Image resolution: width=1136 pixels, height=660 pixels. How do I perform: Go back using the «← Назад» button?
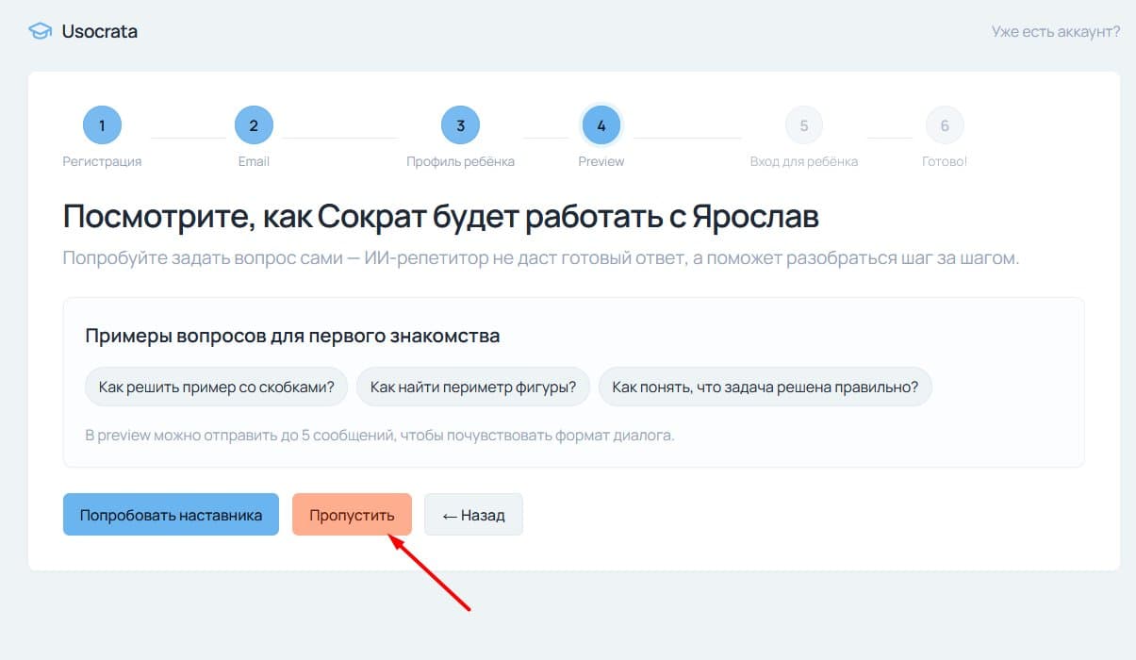473,514
